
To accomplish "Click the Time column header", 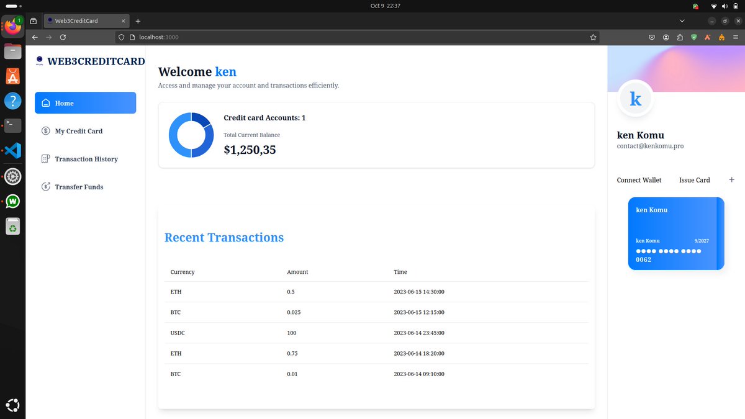I will (x=400, y=272).
